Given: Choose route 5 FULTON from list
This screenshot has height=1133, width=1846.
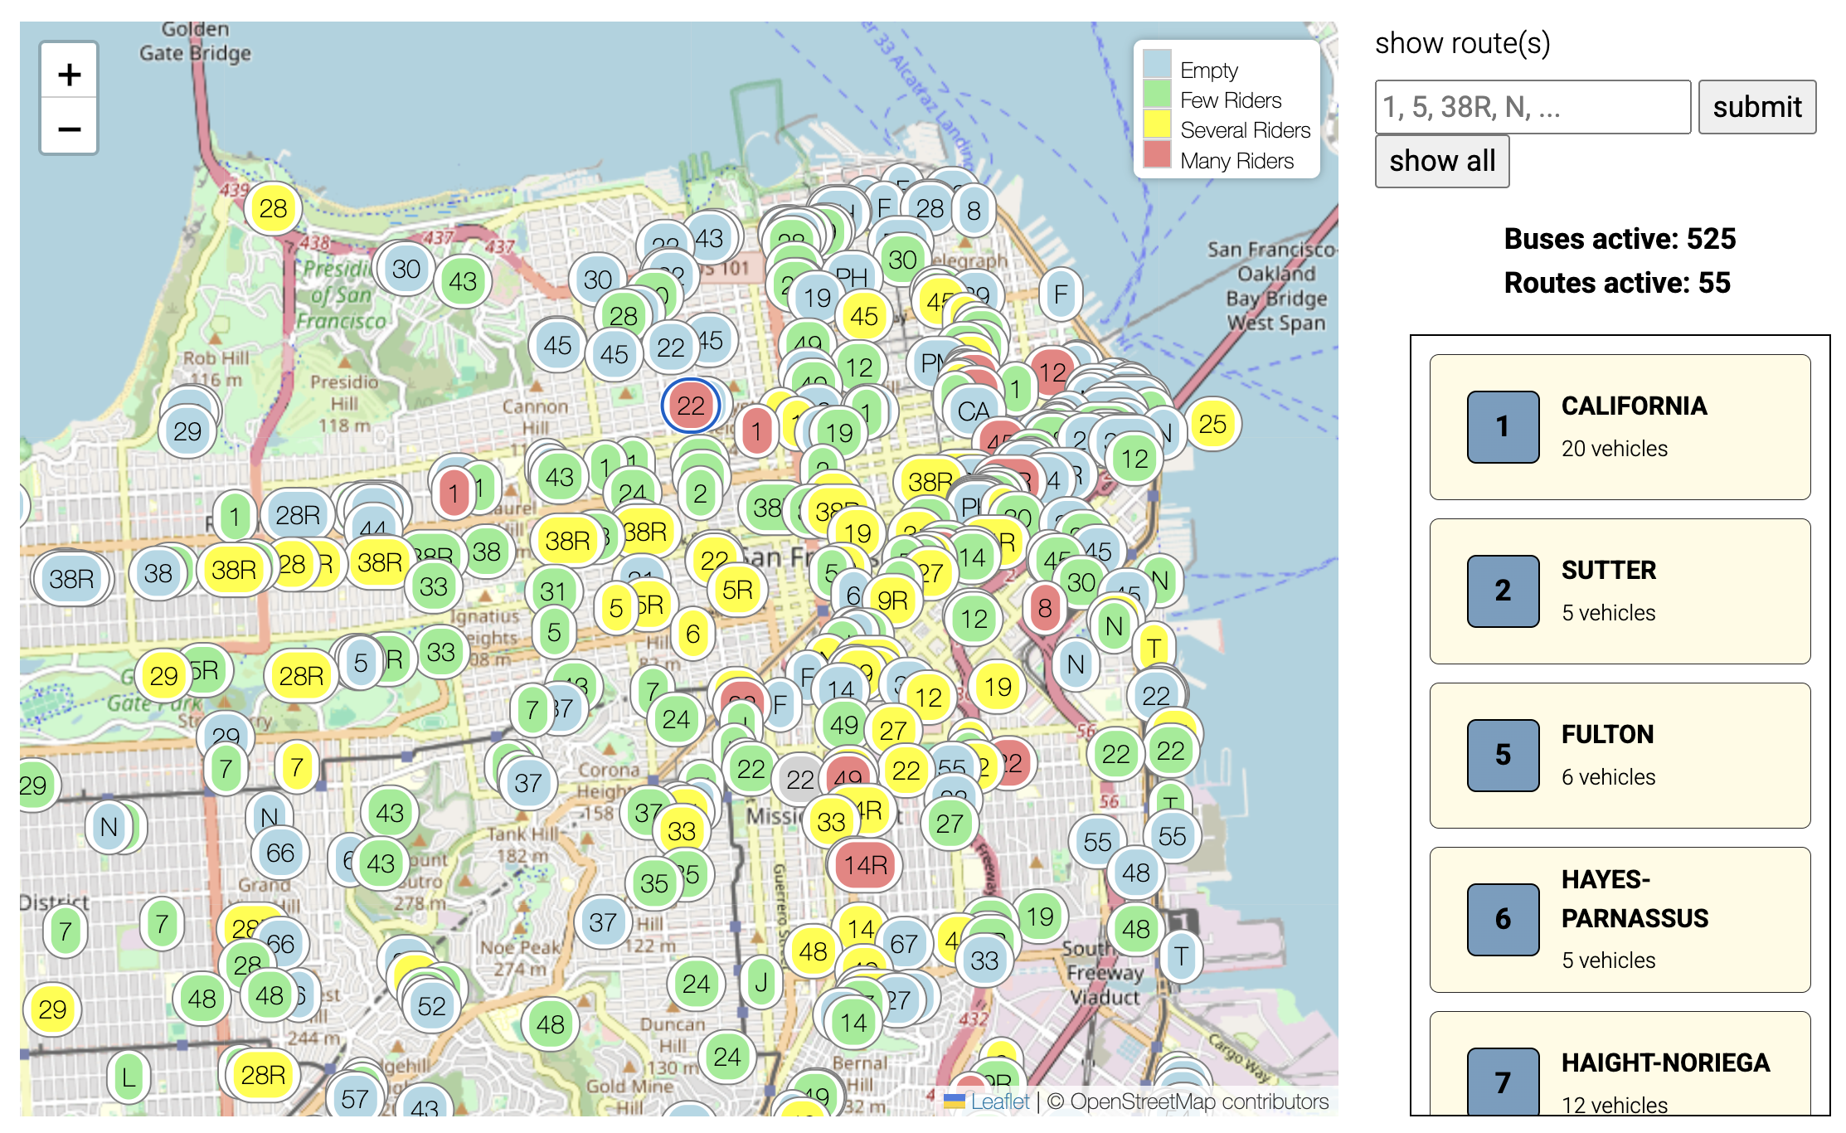Looking at the screenshot, I should 1619,756.
